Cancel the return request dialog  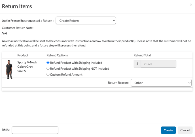tap(185, 130)
